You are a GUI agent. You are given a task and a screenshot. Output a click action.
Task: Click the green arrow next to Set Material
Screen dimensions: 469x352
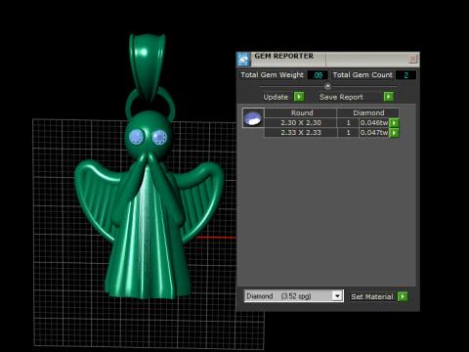[x=403, y=296]
